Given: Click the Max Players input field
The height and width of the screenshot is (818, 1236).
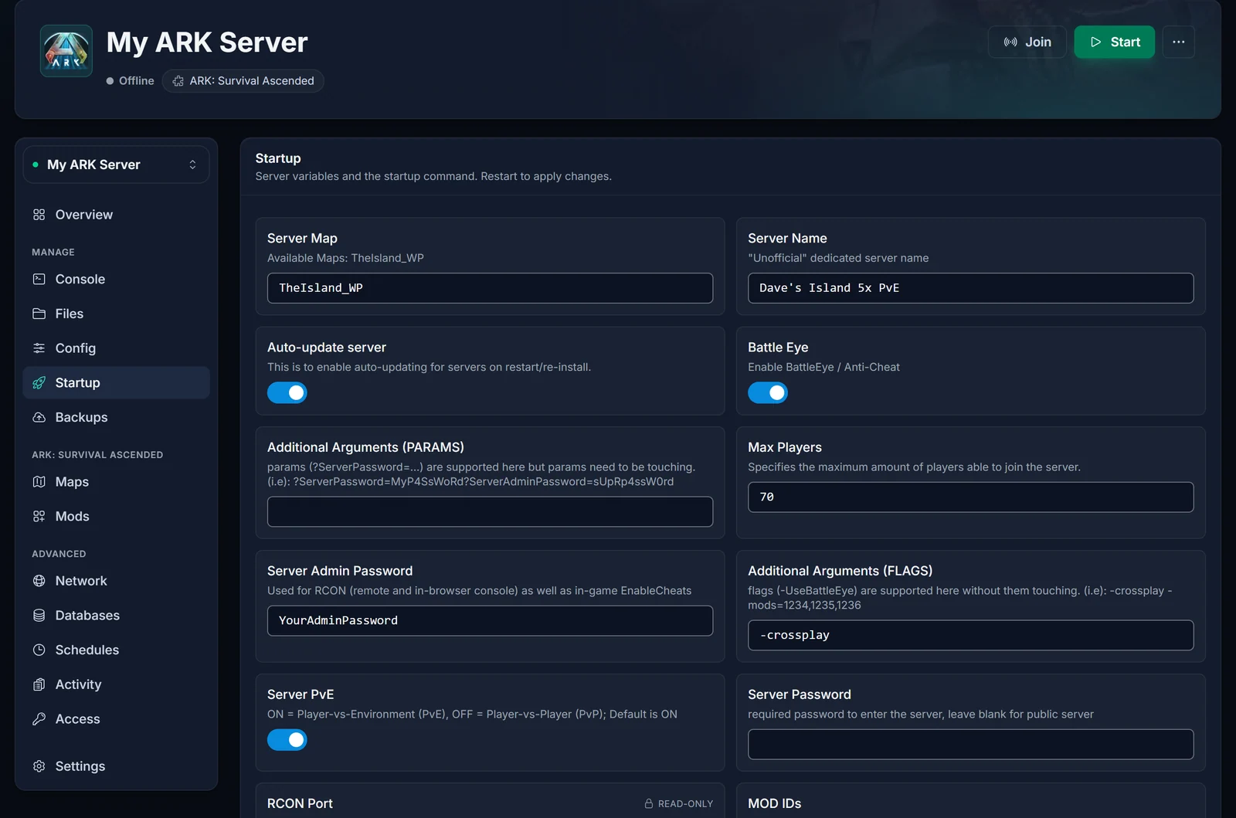Looking at the screenshot, I should point(970,497).
